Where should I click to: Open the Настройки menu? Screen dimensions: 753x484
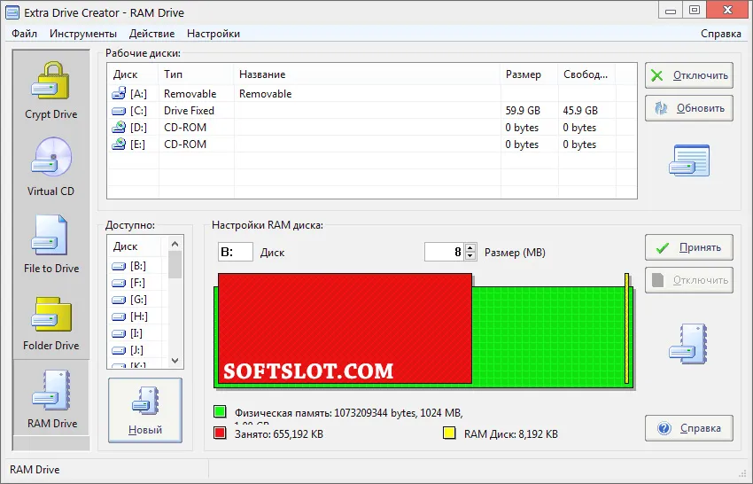pos(213,34)
